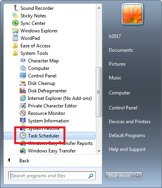The height and width of the screenshot is (188, 162).
Task: Click the Shut down button
Action: [119, 176]
